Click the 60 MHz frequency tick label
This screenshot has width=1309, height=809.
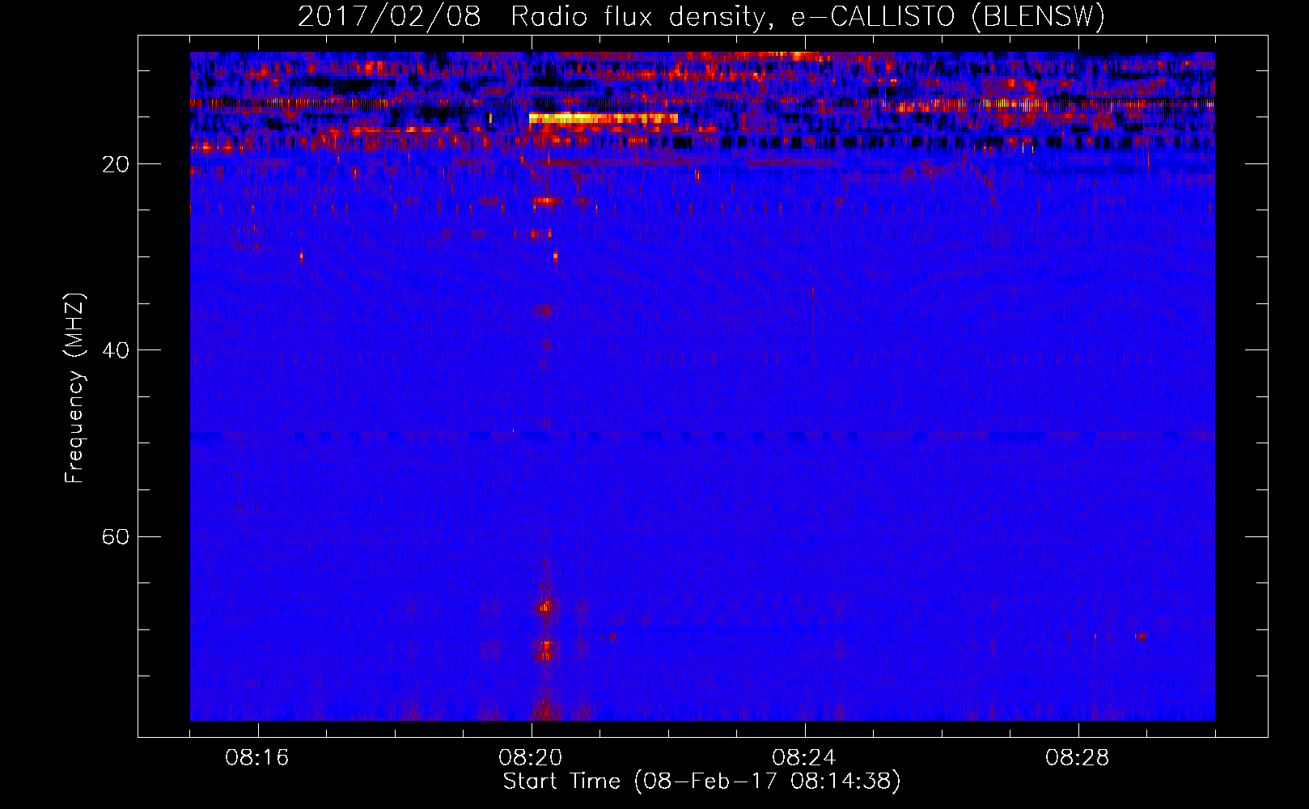pyautogui.click(x=116, y=537)
